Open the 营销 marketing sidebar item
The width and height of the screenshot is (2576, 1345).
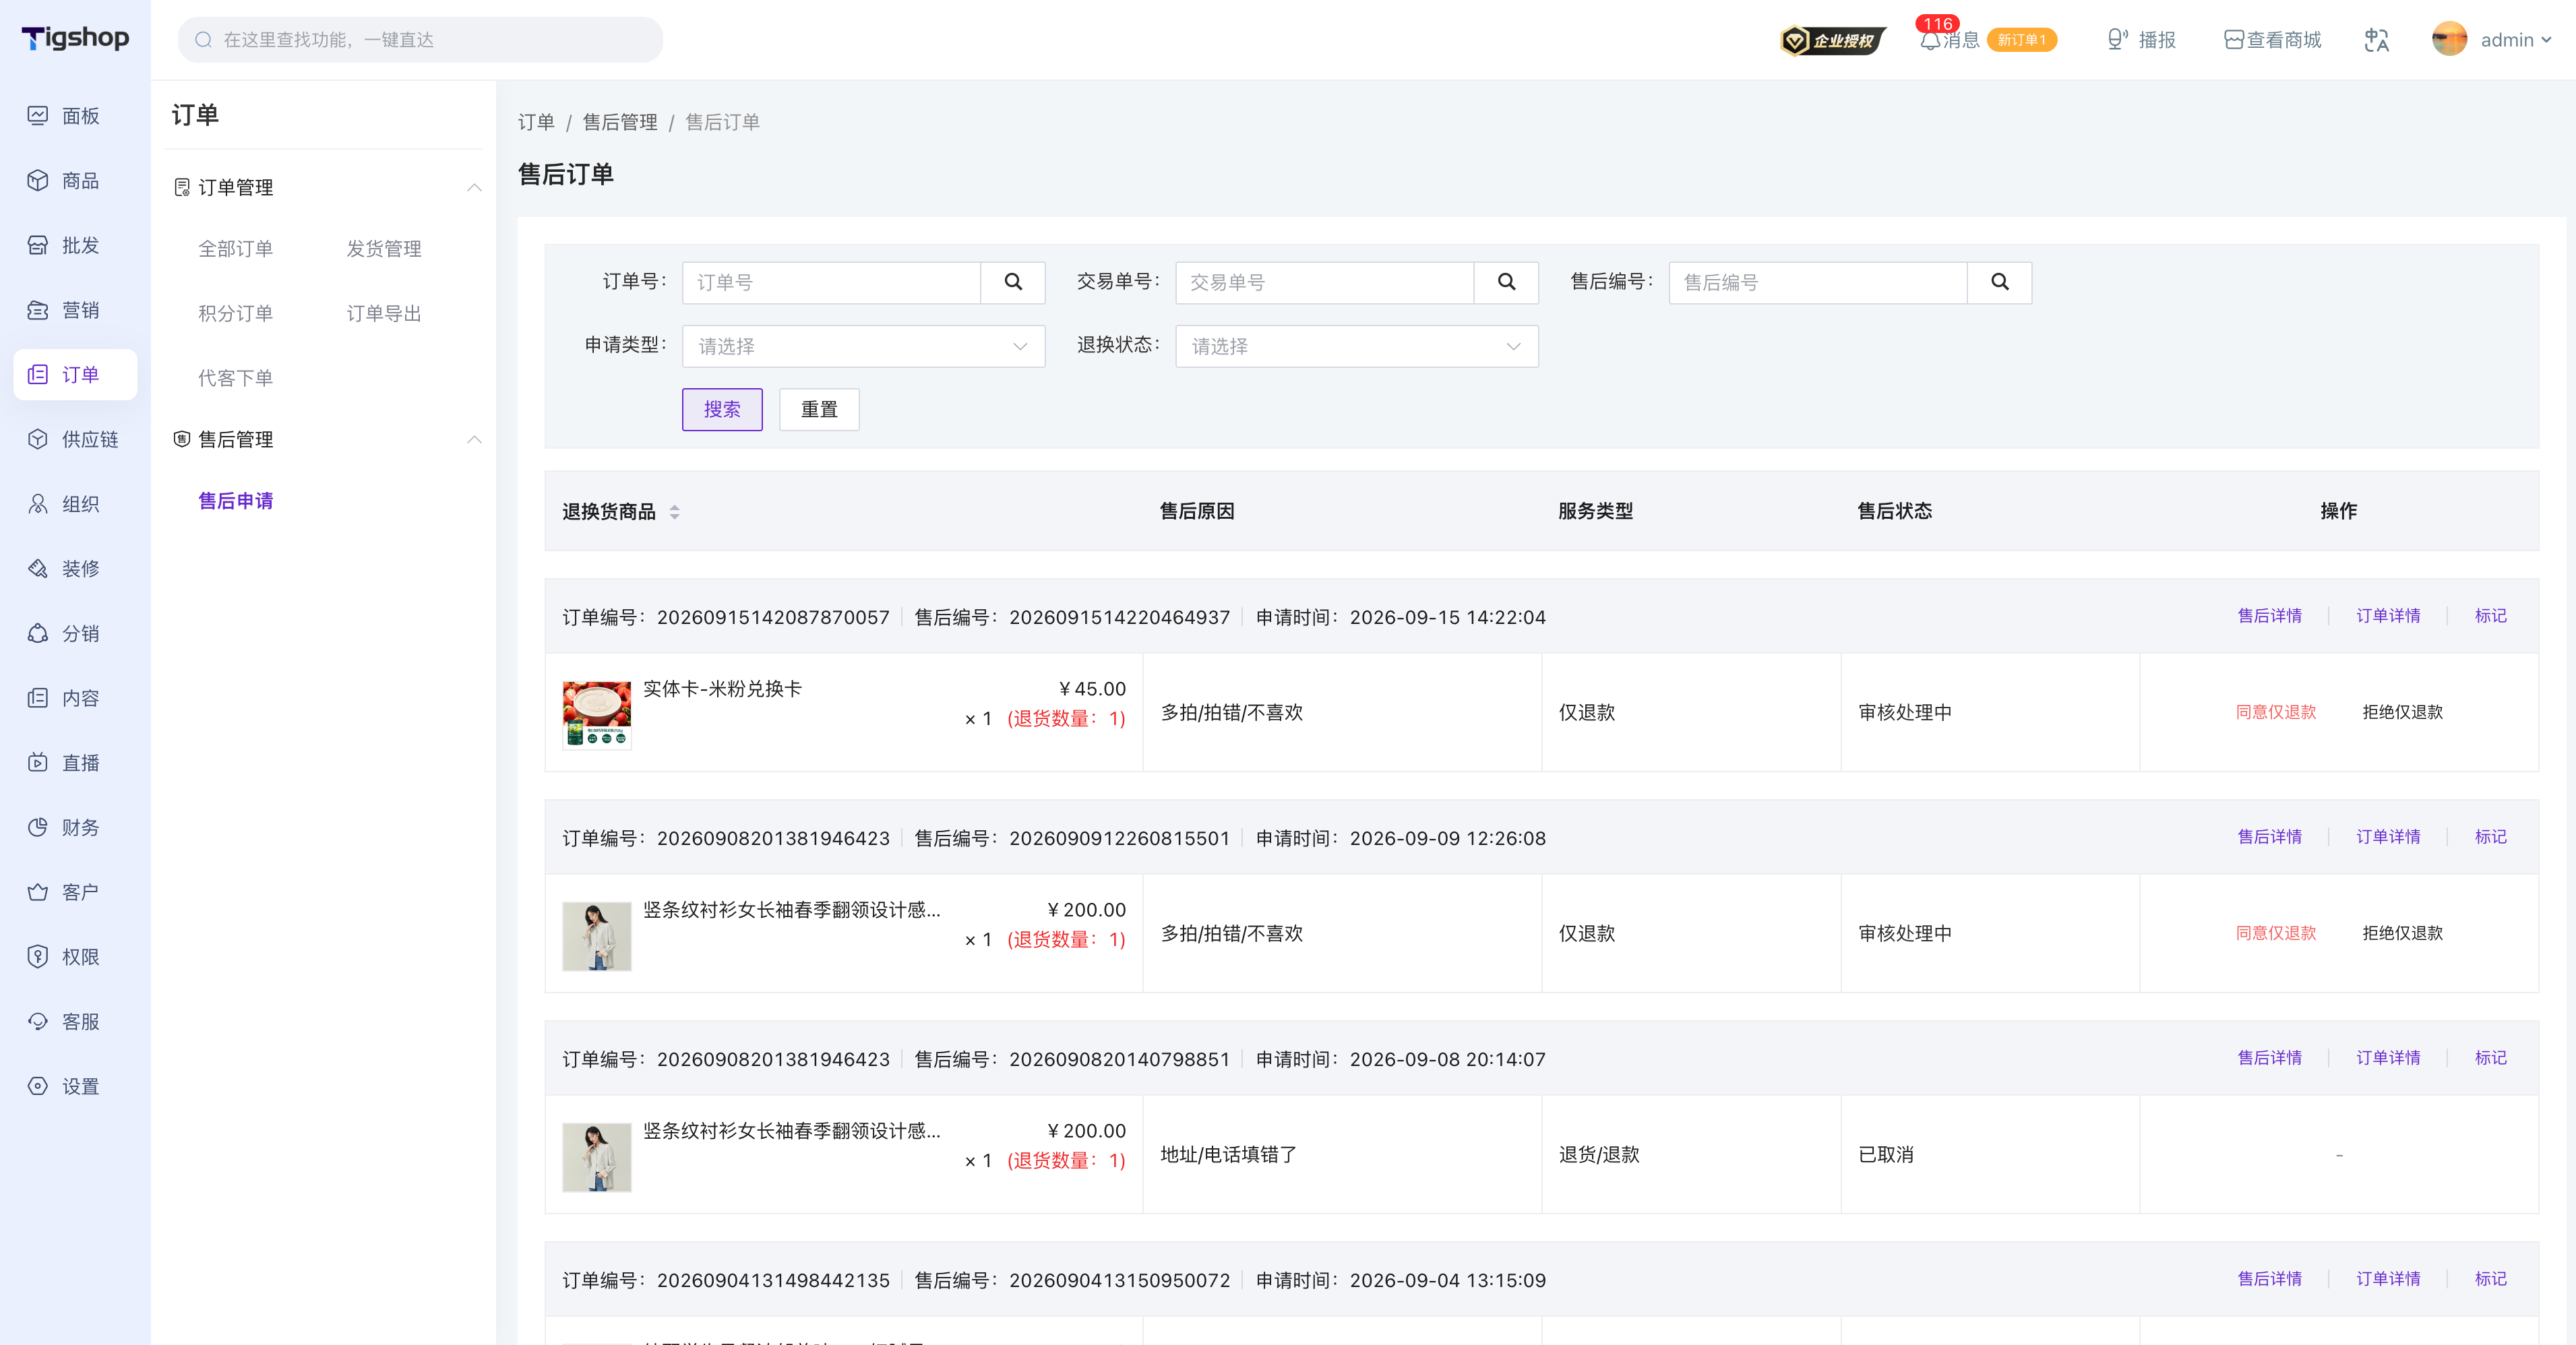pyautogui.click(x=75, y=310)
